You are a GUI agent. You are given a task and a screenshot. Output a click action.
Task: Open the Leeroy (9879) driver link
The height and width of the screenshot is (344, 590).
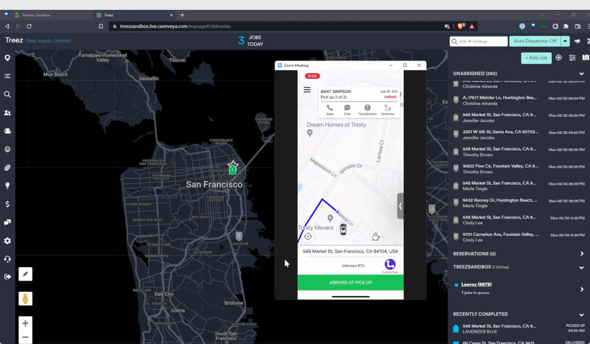pyautogui.click(x=476, y=284)
